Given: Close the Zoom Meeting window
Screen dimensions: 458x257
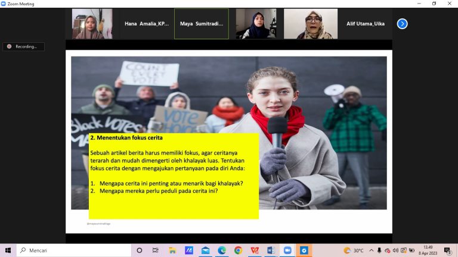Looking at the screenshot, I should [x=450, y=4].
